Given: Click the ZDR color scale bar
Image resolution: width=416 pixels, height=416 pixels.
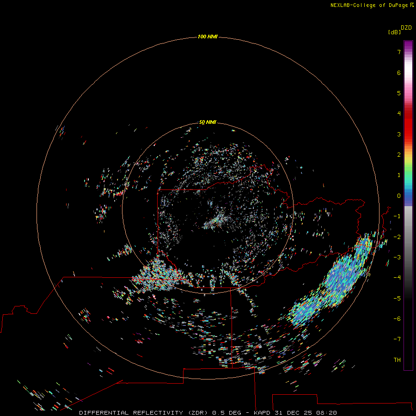Looking at the screenshot, I should pos(408,205).
